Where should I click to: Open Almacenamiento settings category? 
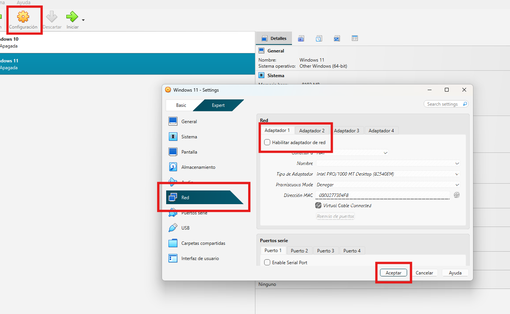pyautogui.click(x=198, y=167)
